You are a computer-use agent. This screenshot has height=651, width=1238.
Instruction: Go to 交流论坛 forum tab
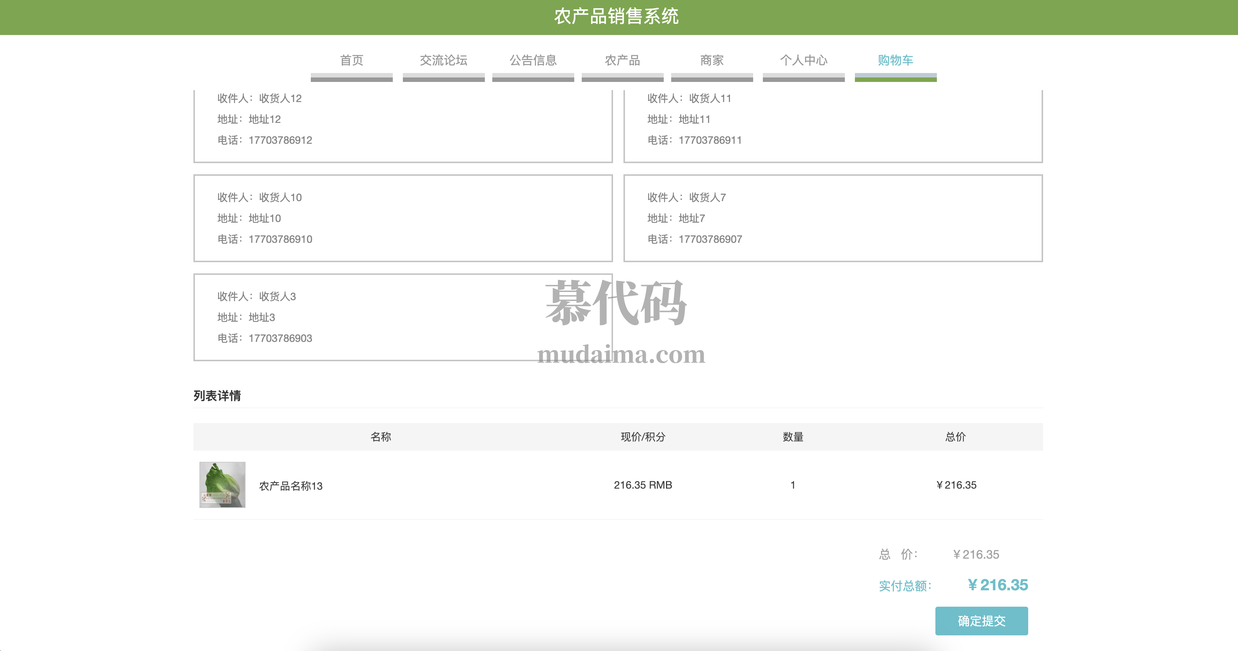[x=443, y=61]
